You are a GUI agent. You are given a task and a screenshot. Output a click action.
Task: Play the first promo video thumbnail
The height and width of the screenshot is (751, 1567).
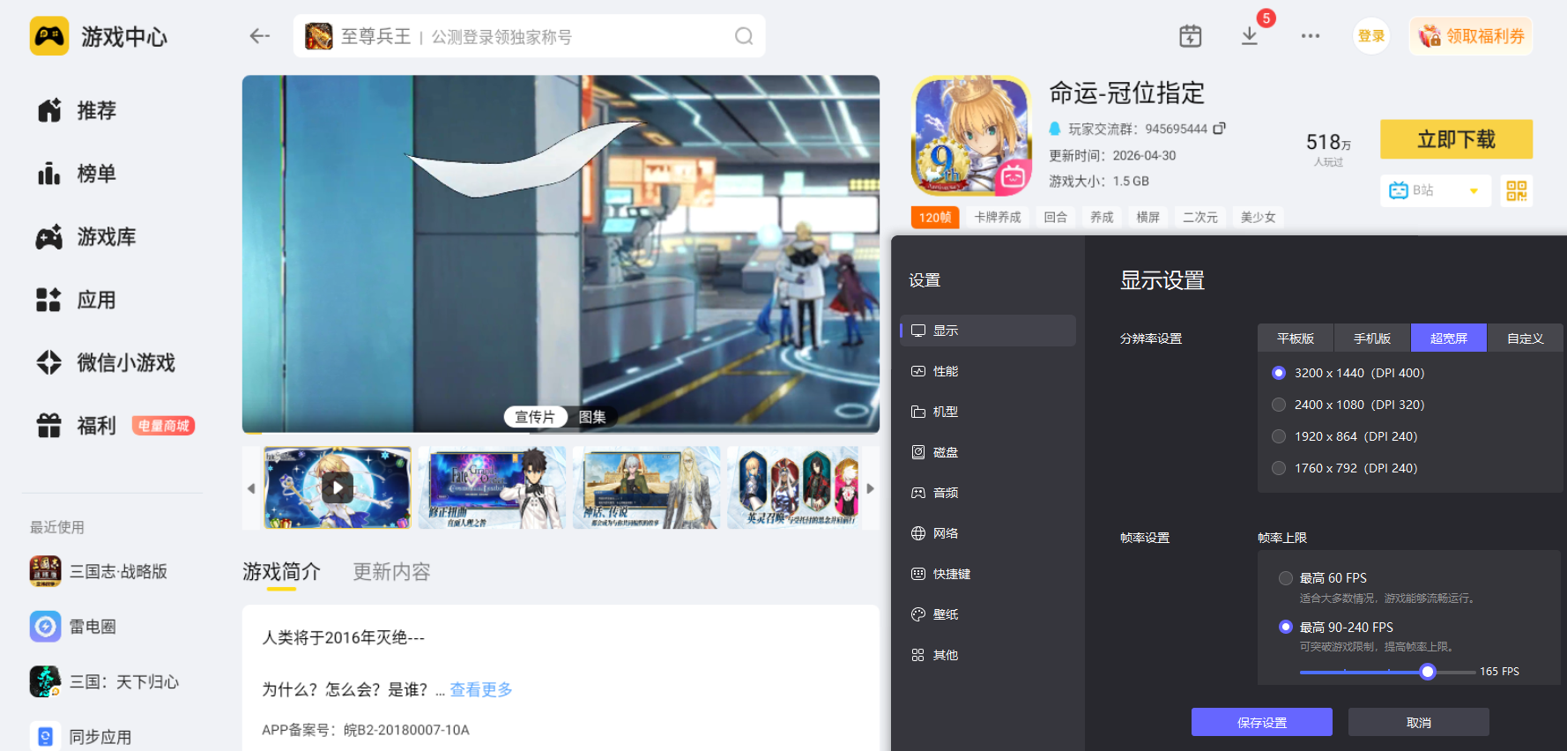(x=338, y=487)
